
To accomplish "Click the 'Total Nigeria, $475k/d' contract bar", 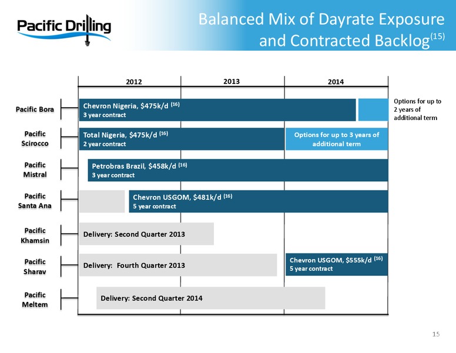I will point(182,139).
